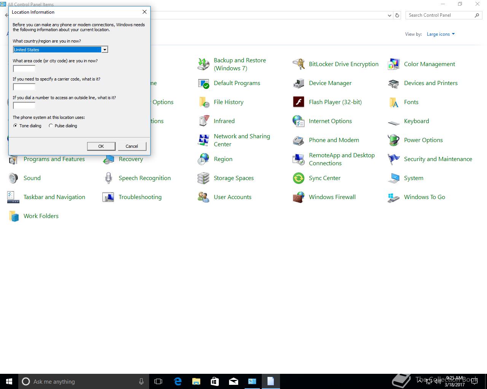Open the Store from the taskbar
Image resolution: width=487 pixels, height=389 pixels.
tap(215, 381)
